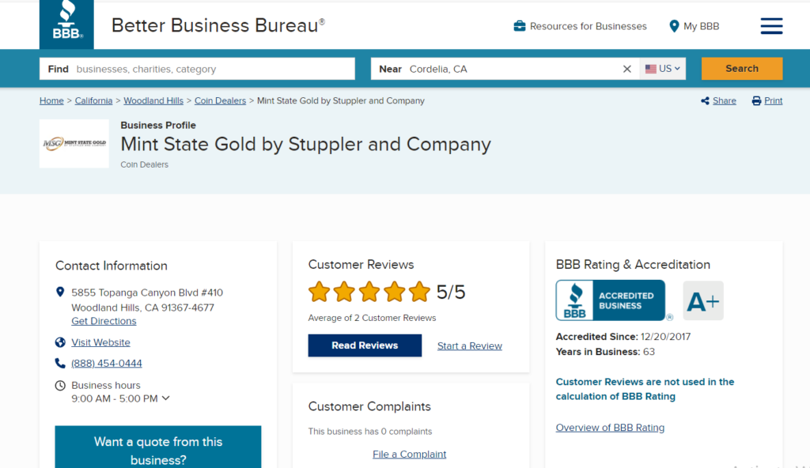Viewport: 810px width, 468px height.
Task: Click the 'Years in Business: 63' text
Action: 605,352
